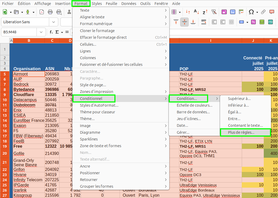
Task: Click the Sum sigma icon
Action: pos(57,32)
